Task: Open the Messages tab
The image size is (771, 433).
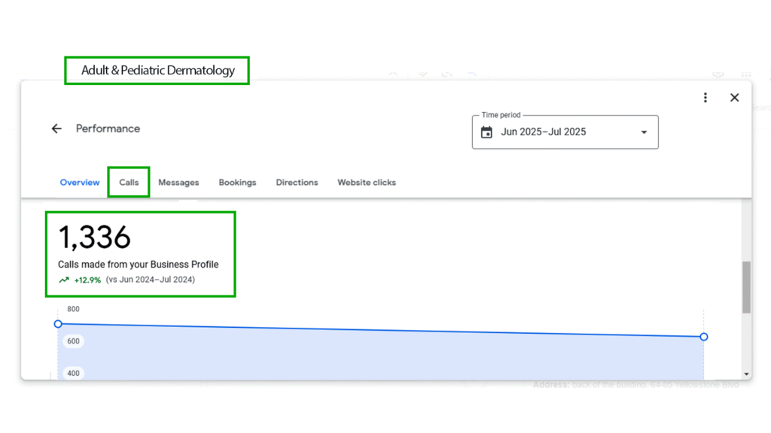Action: (178, 183)
